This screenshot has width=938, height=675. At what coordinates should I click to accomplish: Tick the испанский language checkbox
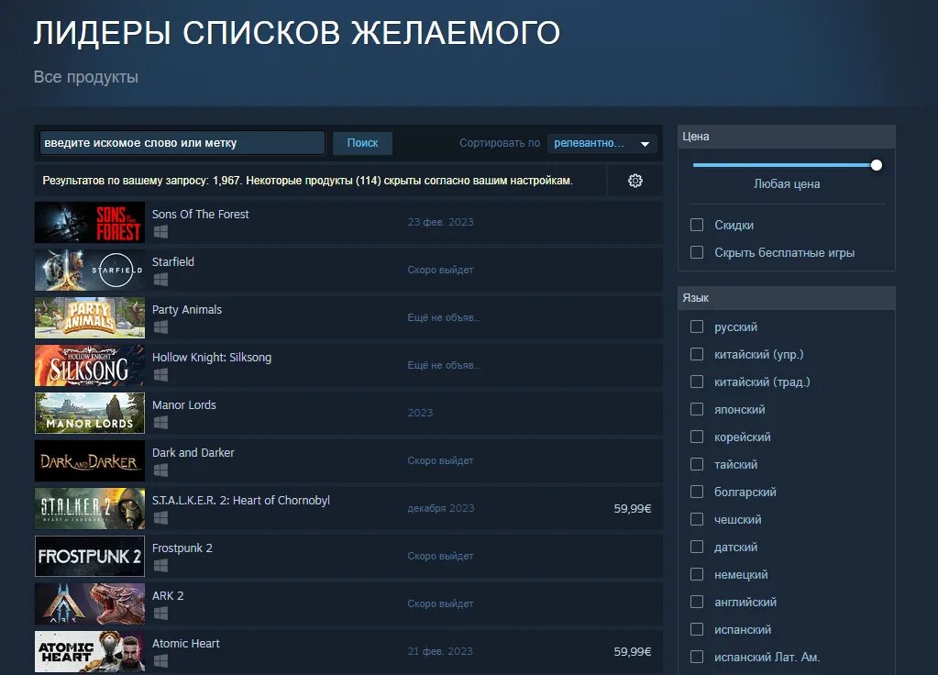click(x=697, y=629)
